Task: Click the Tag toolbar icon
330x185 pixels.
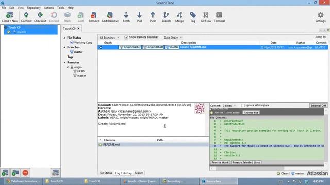Action: click(x=193, y=17)
